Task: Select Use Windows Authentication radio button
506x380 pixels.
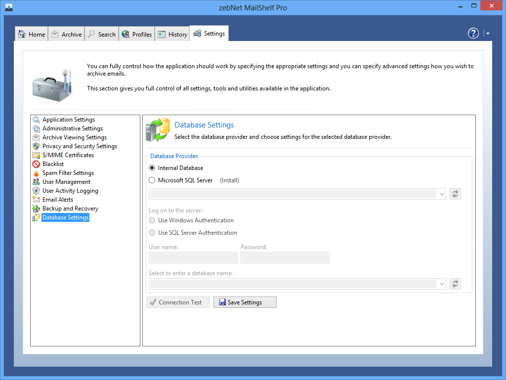Action: [152, 220]
